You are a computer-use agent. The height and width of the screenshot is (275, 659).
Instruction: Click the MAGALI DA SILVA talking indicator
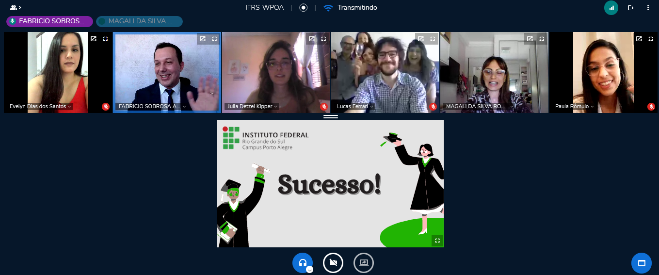pyautogui.click(x=139, y=21)
